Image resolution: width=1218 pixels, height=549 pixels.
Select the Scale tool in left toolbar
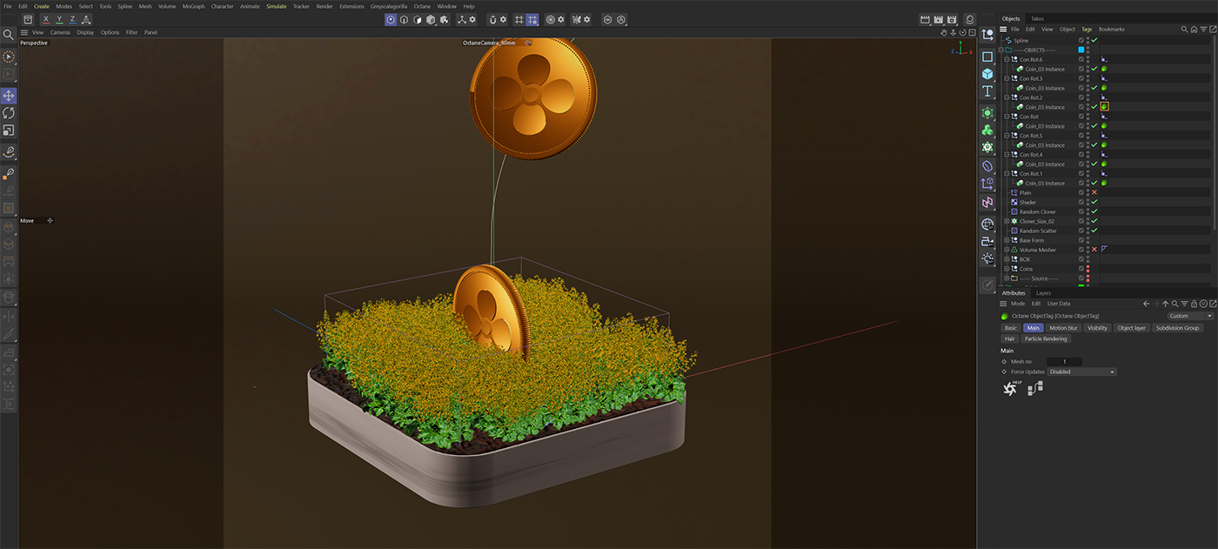tap(9, 131)
